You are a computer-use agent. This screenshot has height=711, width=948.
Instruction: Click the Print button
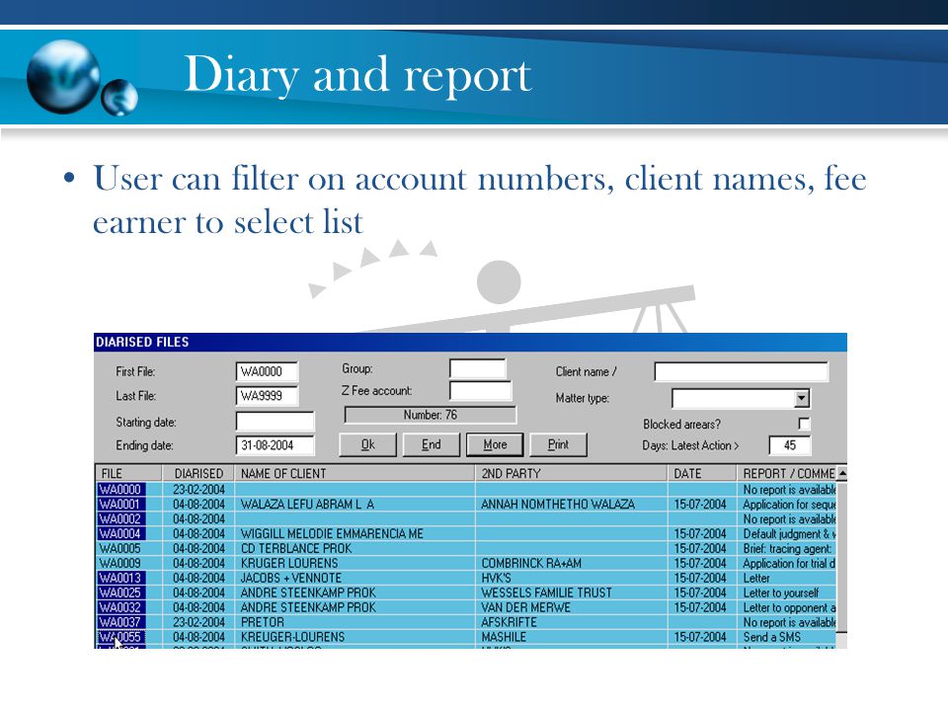tap(558, 444)
